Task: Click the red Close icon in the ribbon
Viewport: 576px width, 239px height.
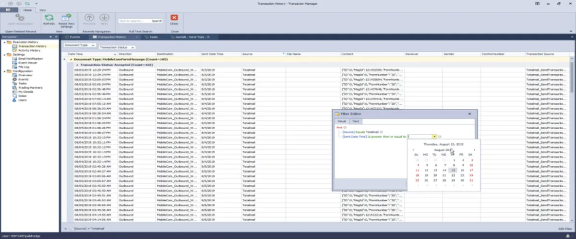Action: (x=174, y=18)
